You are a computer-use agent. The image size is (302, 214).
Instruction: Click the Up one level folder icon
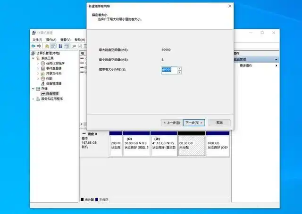[x=47, y=46]
